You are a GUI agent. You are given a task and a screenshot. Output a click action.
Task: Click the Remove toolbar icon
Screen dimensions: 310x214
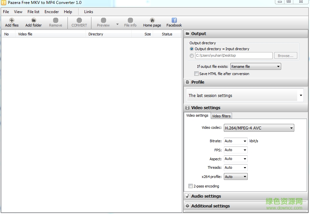(55, 21)
